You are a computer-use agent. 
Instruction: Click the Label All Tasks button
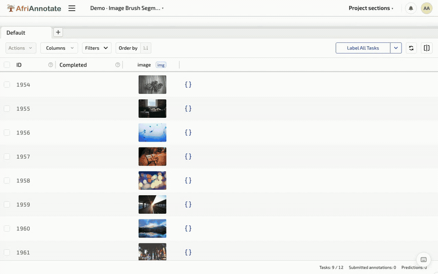(x=363, y=48)
